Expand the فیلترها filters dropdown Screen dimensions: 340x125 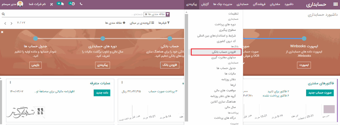[x=164, y=23]
